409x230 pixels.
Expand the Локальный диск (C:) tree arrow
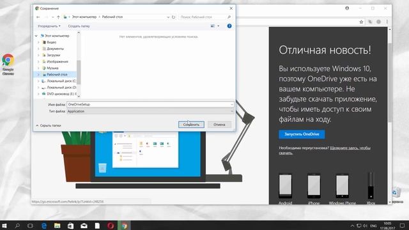(38, 81)
